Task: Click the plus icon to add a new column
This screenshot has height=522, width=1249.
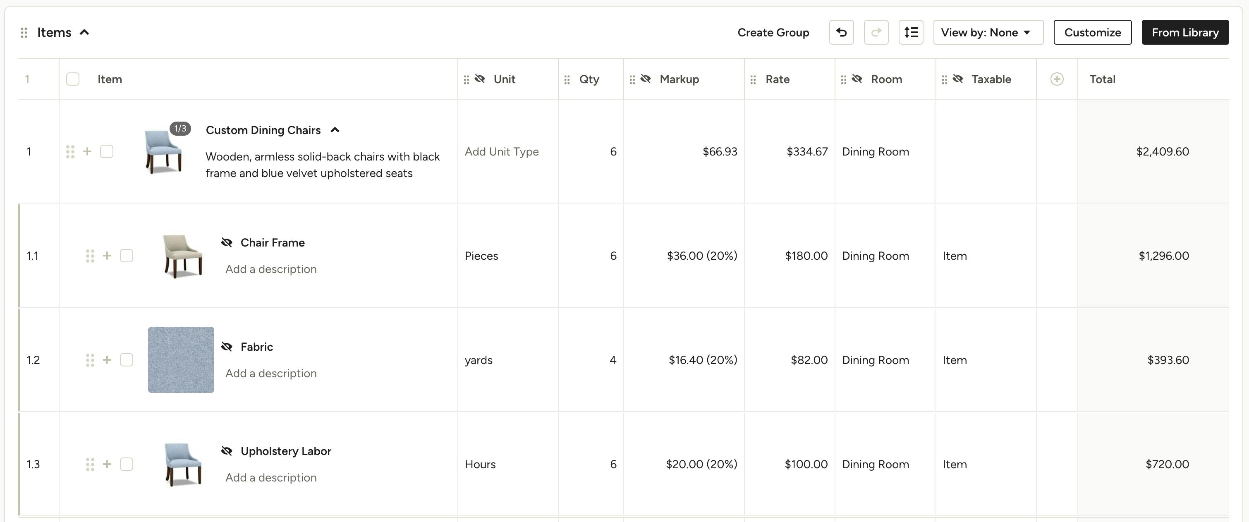Action: click(1058, 79)
